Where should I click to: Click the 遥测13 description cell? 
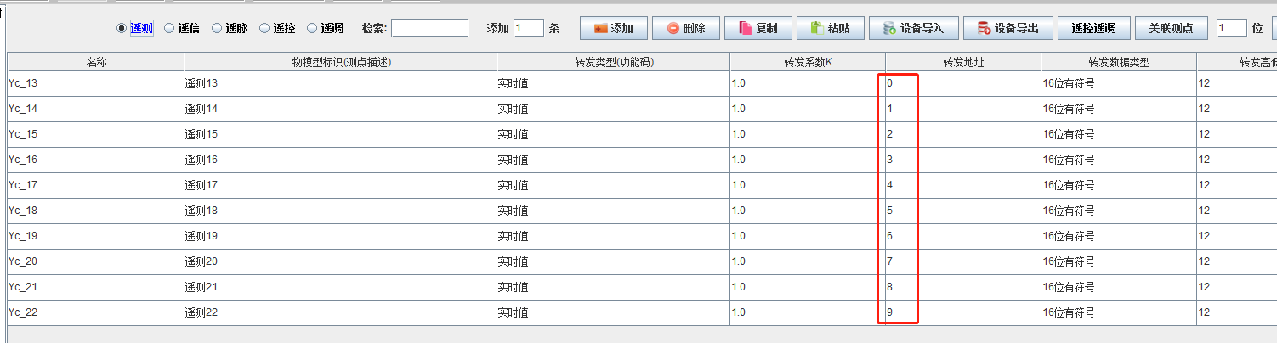pos(340,83)
